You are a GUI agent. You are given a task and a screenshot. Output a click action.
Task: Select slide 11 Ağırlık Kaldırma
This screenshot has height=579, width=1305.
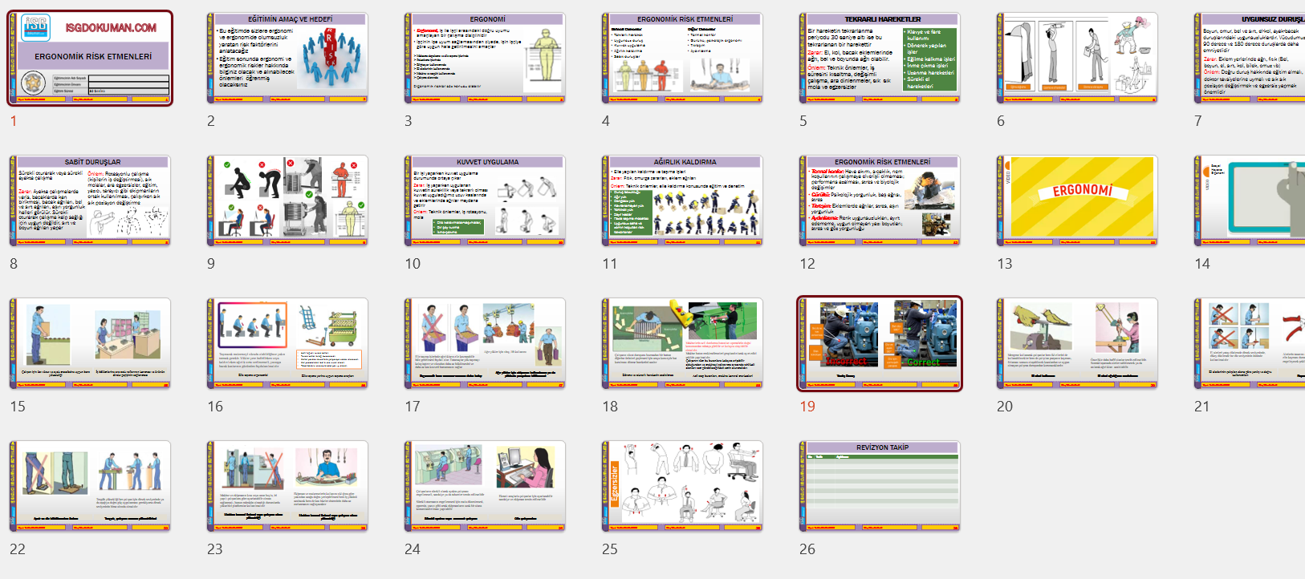click(x=682, y=200)
